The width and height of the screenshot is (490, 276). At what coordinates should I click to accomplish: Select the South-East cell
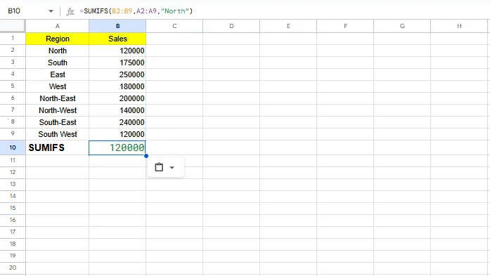click(x=58, y=122)
